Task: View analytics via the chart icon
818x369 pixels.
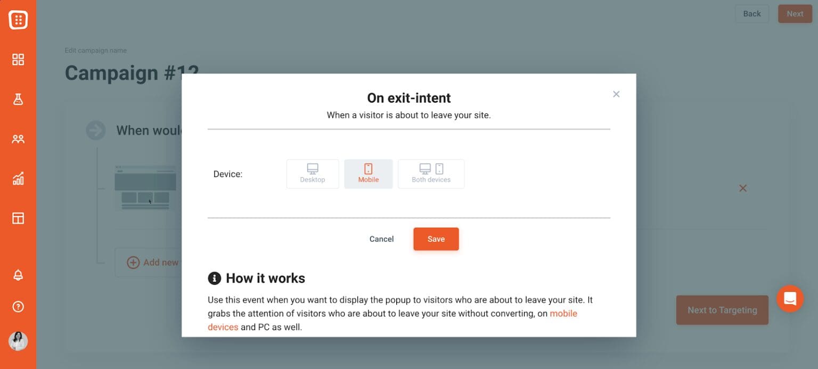Action: point(18,179)
